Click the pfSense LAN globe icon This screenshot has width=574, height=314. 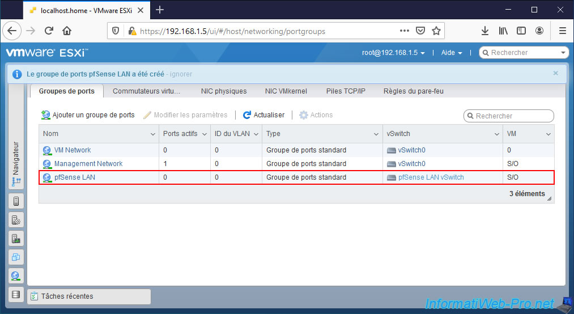[47, 177]
